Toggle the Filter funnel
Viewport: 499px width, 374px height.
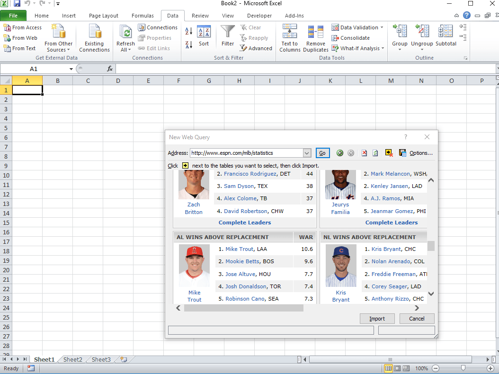[x=228, y=36]
